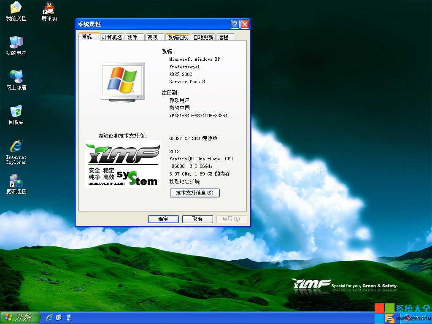The width and height of the screenshot is (432, 324).
Task: Open the 硬件 tab
Action: point(135,37)
